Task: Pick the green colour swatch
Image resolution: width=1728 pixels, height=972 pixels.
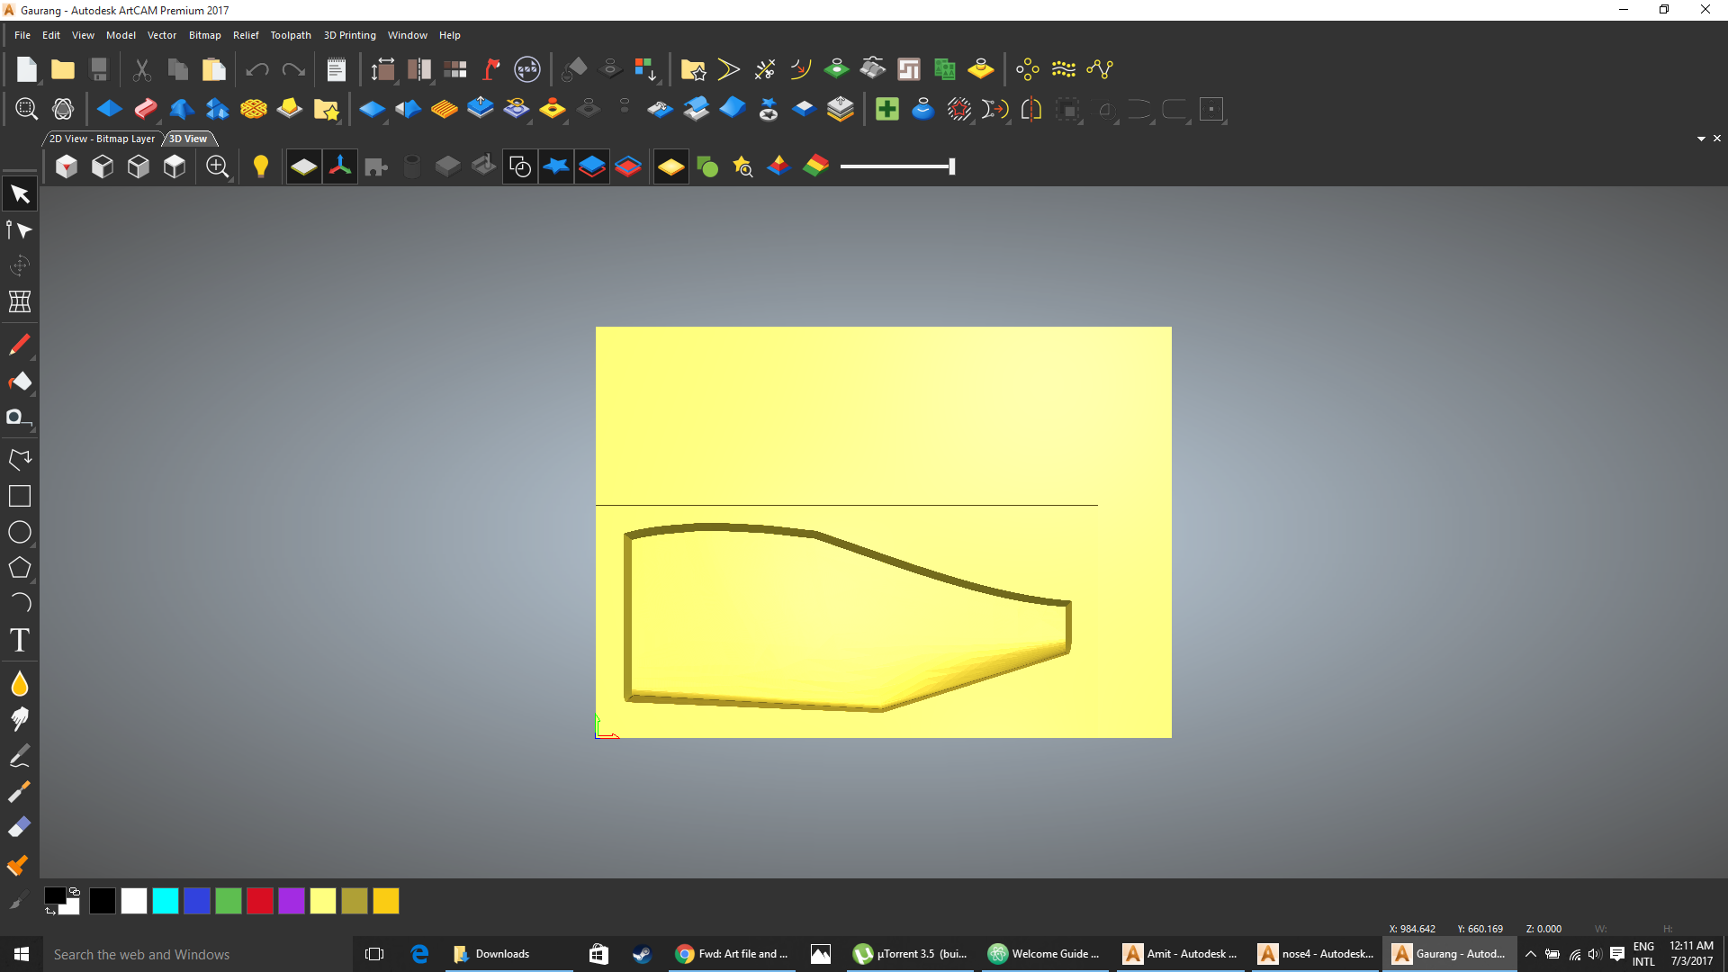Action: click(229, 901)
